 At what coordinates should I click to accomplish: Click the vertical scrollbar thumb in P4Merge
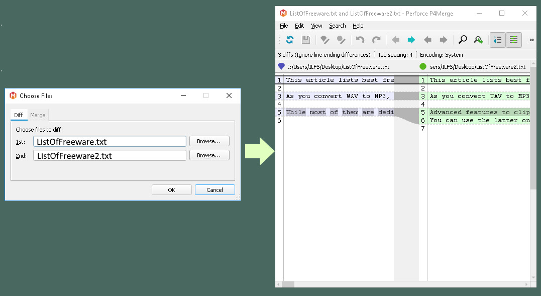click(533, 128)
